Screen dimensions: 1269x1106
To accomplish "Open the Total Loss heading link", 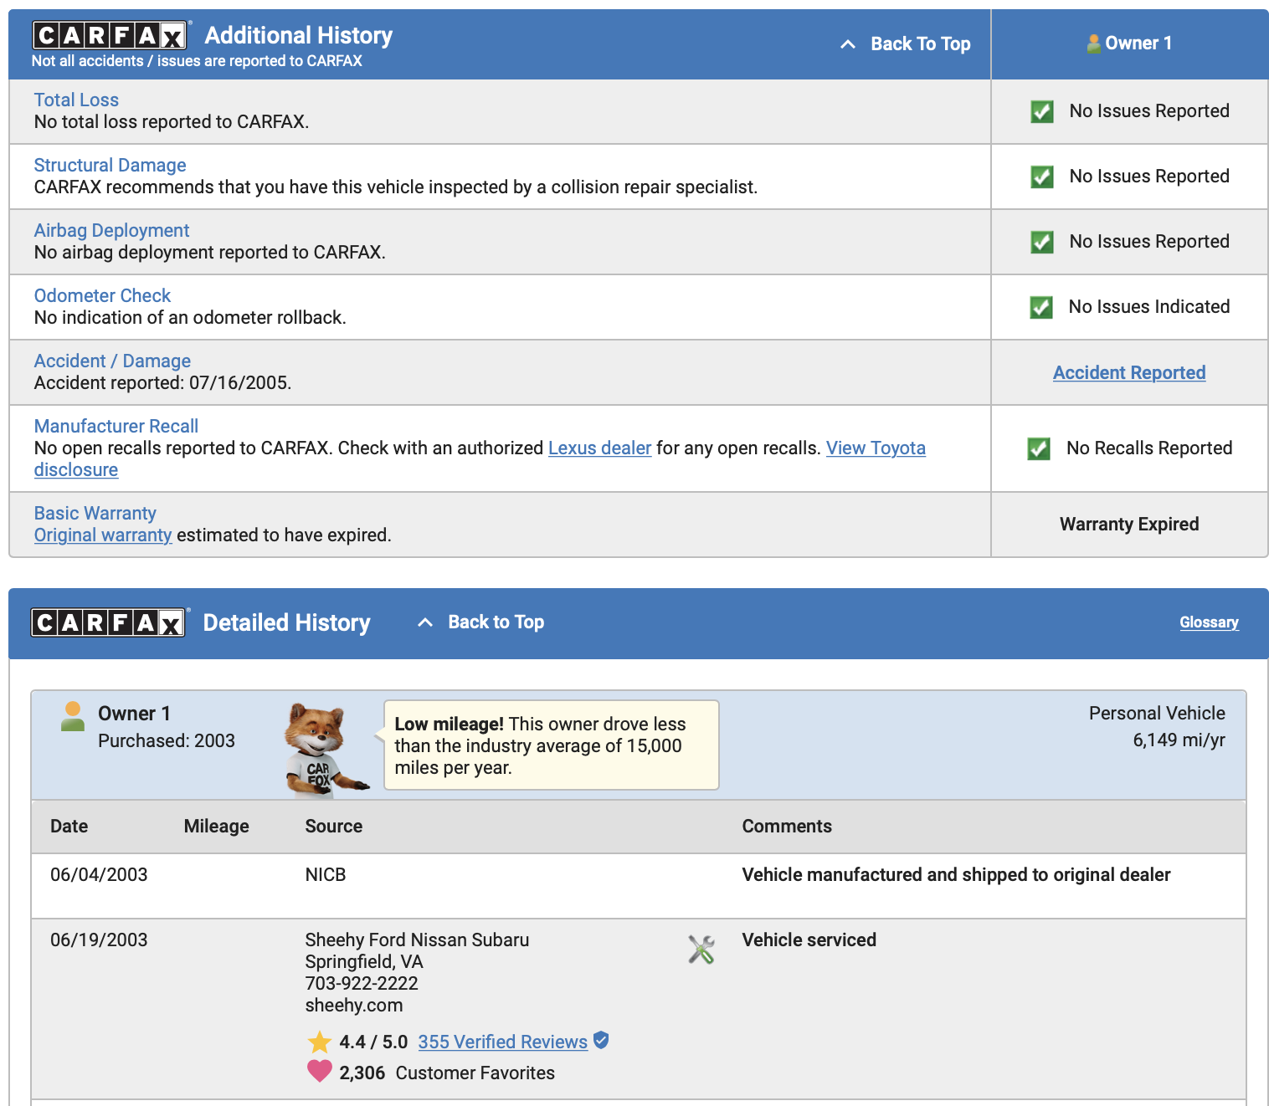I will [76, 100].
